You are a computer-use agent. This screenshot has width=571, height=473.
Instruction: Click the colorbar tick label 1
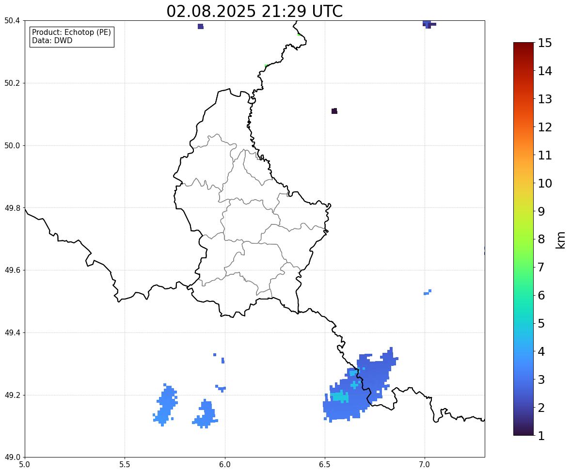coord(541,436)
